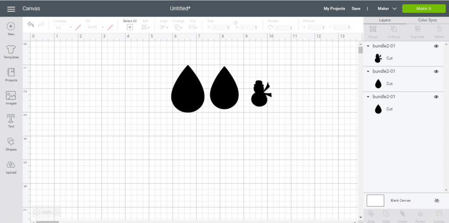This screenshot has width=449, height=223.
Task: Toggle Blank Canvas visibility
Action: [x=436, y=201]
